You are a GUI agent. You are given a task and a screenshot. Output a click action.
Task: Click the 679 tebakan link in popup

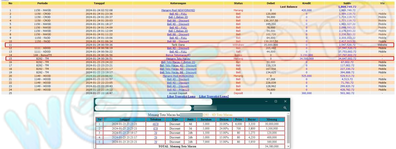[x=155, y=128]
